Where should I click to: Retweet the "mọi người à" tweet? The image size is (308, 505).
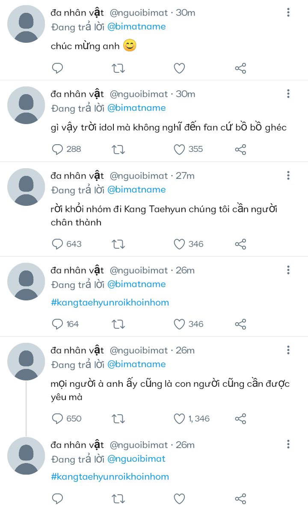(x=118, y=419)
